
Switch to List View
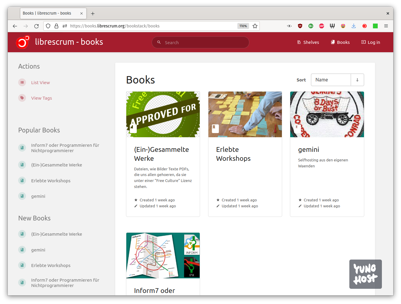tap(40, 83)
